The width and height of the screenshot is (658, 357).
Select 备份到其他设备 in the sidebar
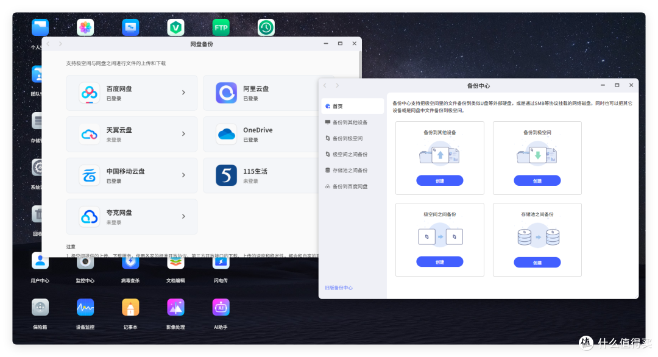[x=353, y=122]
